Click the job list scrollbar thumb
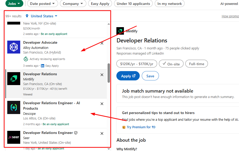 click(109, 73)
